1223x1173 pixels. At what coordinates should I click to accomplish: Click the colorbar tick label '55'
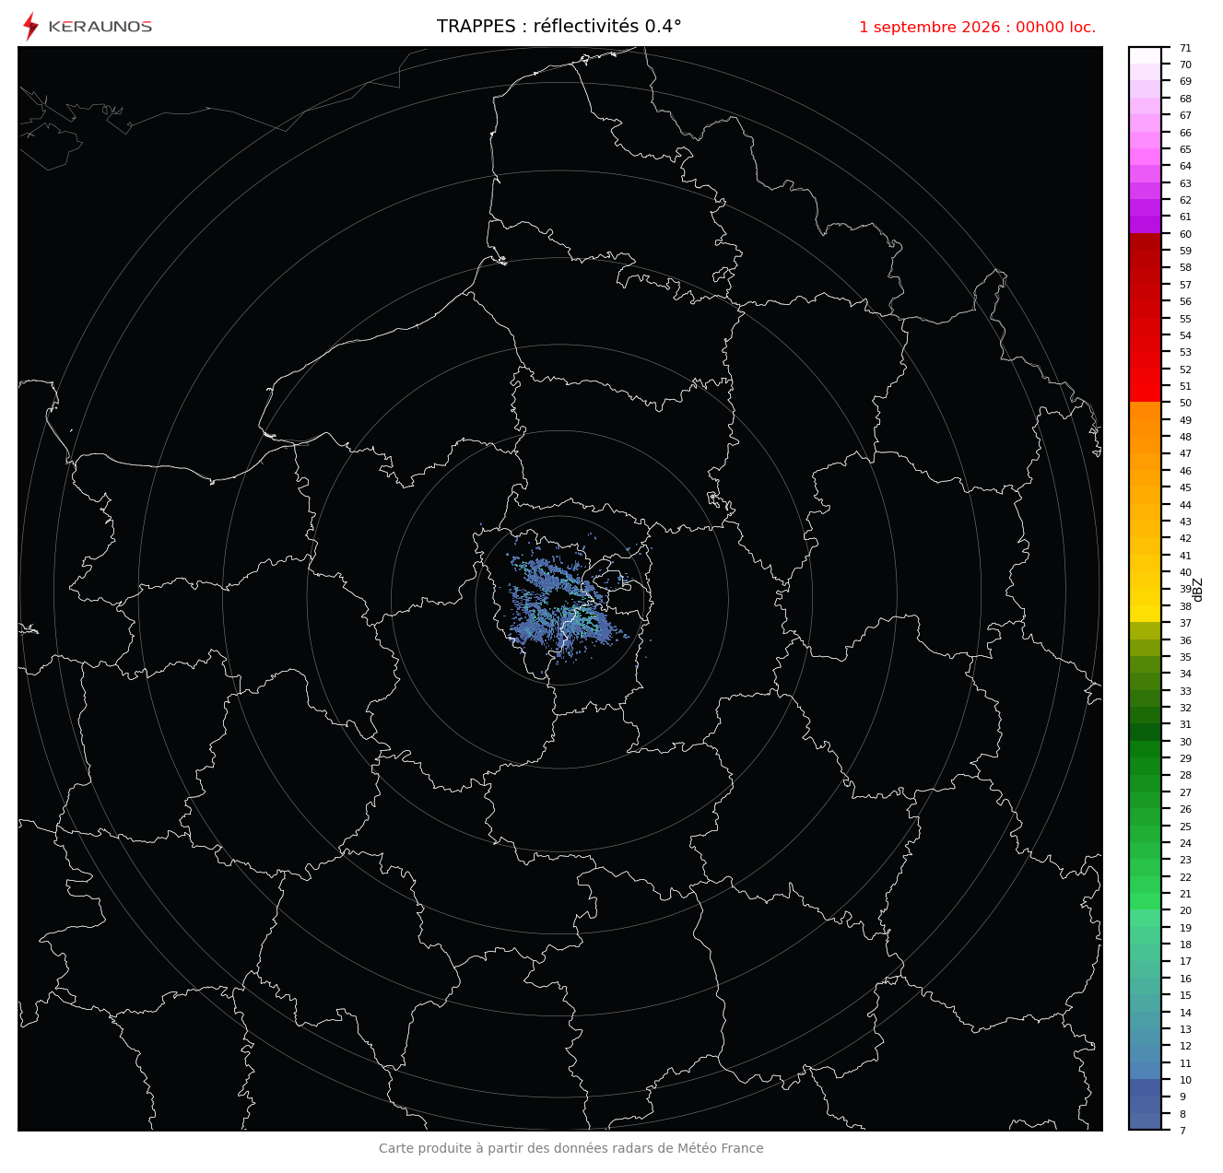point(1185,319)
